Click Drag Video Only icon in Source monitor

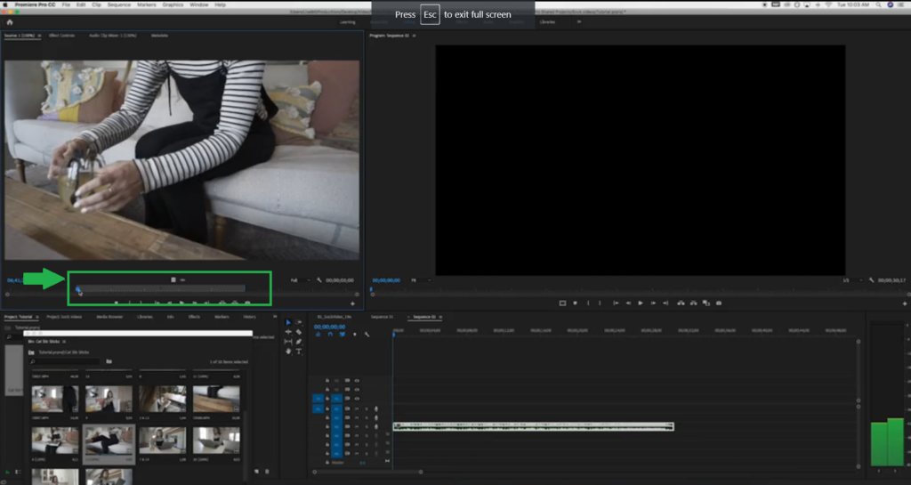173,280
